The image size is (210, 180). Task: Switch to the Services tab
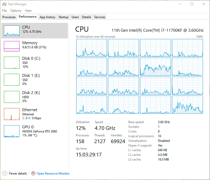(x=99, y=17)
